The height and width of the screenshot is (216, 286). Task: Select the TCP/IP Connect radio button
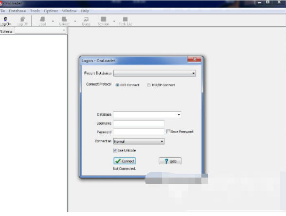(x=149, y=85)
